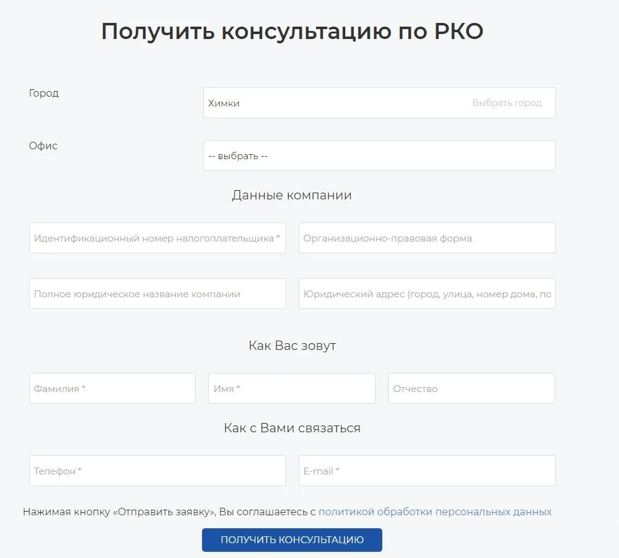This screenshot has width=619, height=558.
Task: Click the Как Вас зовут heading
Action: (x=292, y=346)
